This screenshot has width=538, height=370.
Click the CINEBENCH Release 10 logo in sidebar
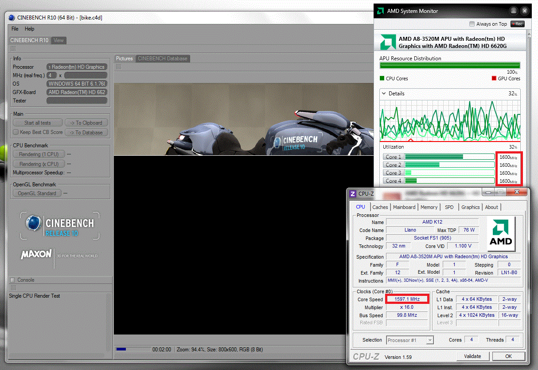60,225
